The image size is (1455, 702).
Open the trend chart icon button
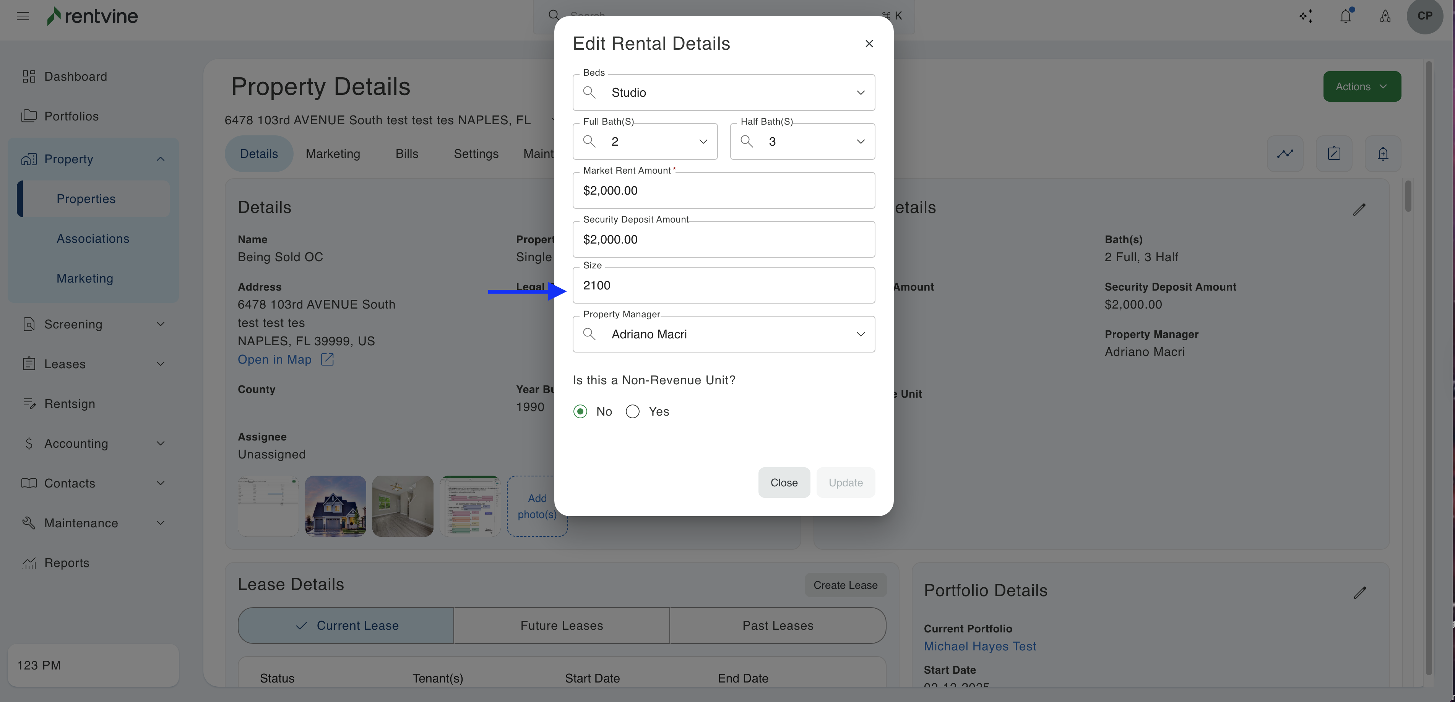click(1285, 154)
